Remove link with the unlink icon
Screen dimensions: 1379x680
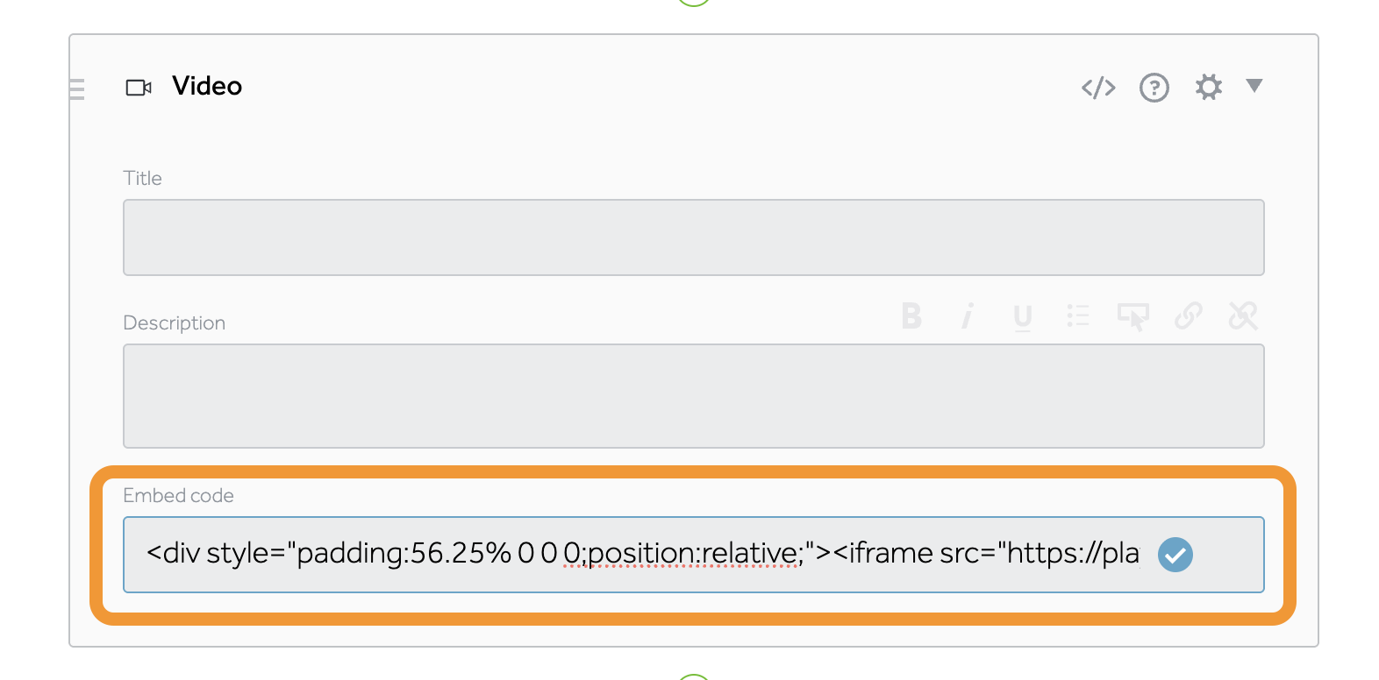[1242, 315]
